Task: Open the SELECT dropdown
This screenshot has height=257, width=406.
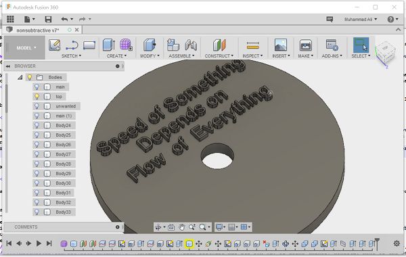Action: click(361, 56)
